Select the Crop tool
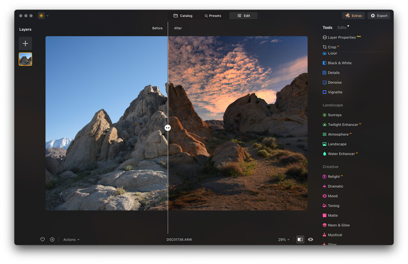 pyautogui.click(x=330, y=47)
